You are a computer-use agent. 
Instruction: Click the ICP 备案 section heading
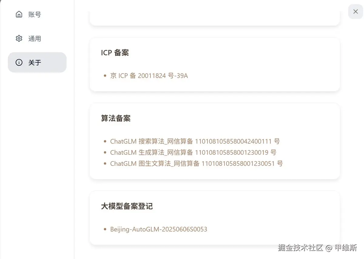tap(115, 52)
